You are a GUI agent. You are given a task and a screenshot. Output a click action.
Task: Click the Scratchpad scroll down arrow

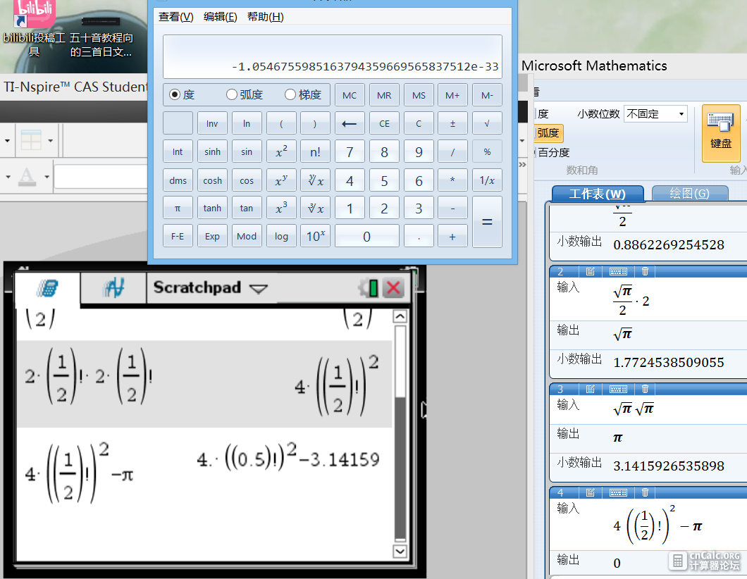pos(400,551)
